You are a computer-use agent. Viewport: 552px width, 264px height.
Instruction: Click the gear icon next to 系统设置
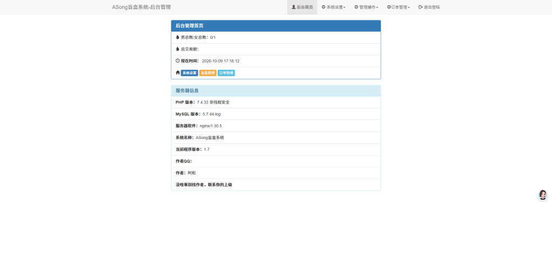323,7
